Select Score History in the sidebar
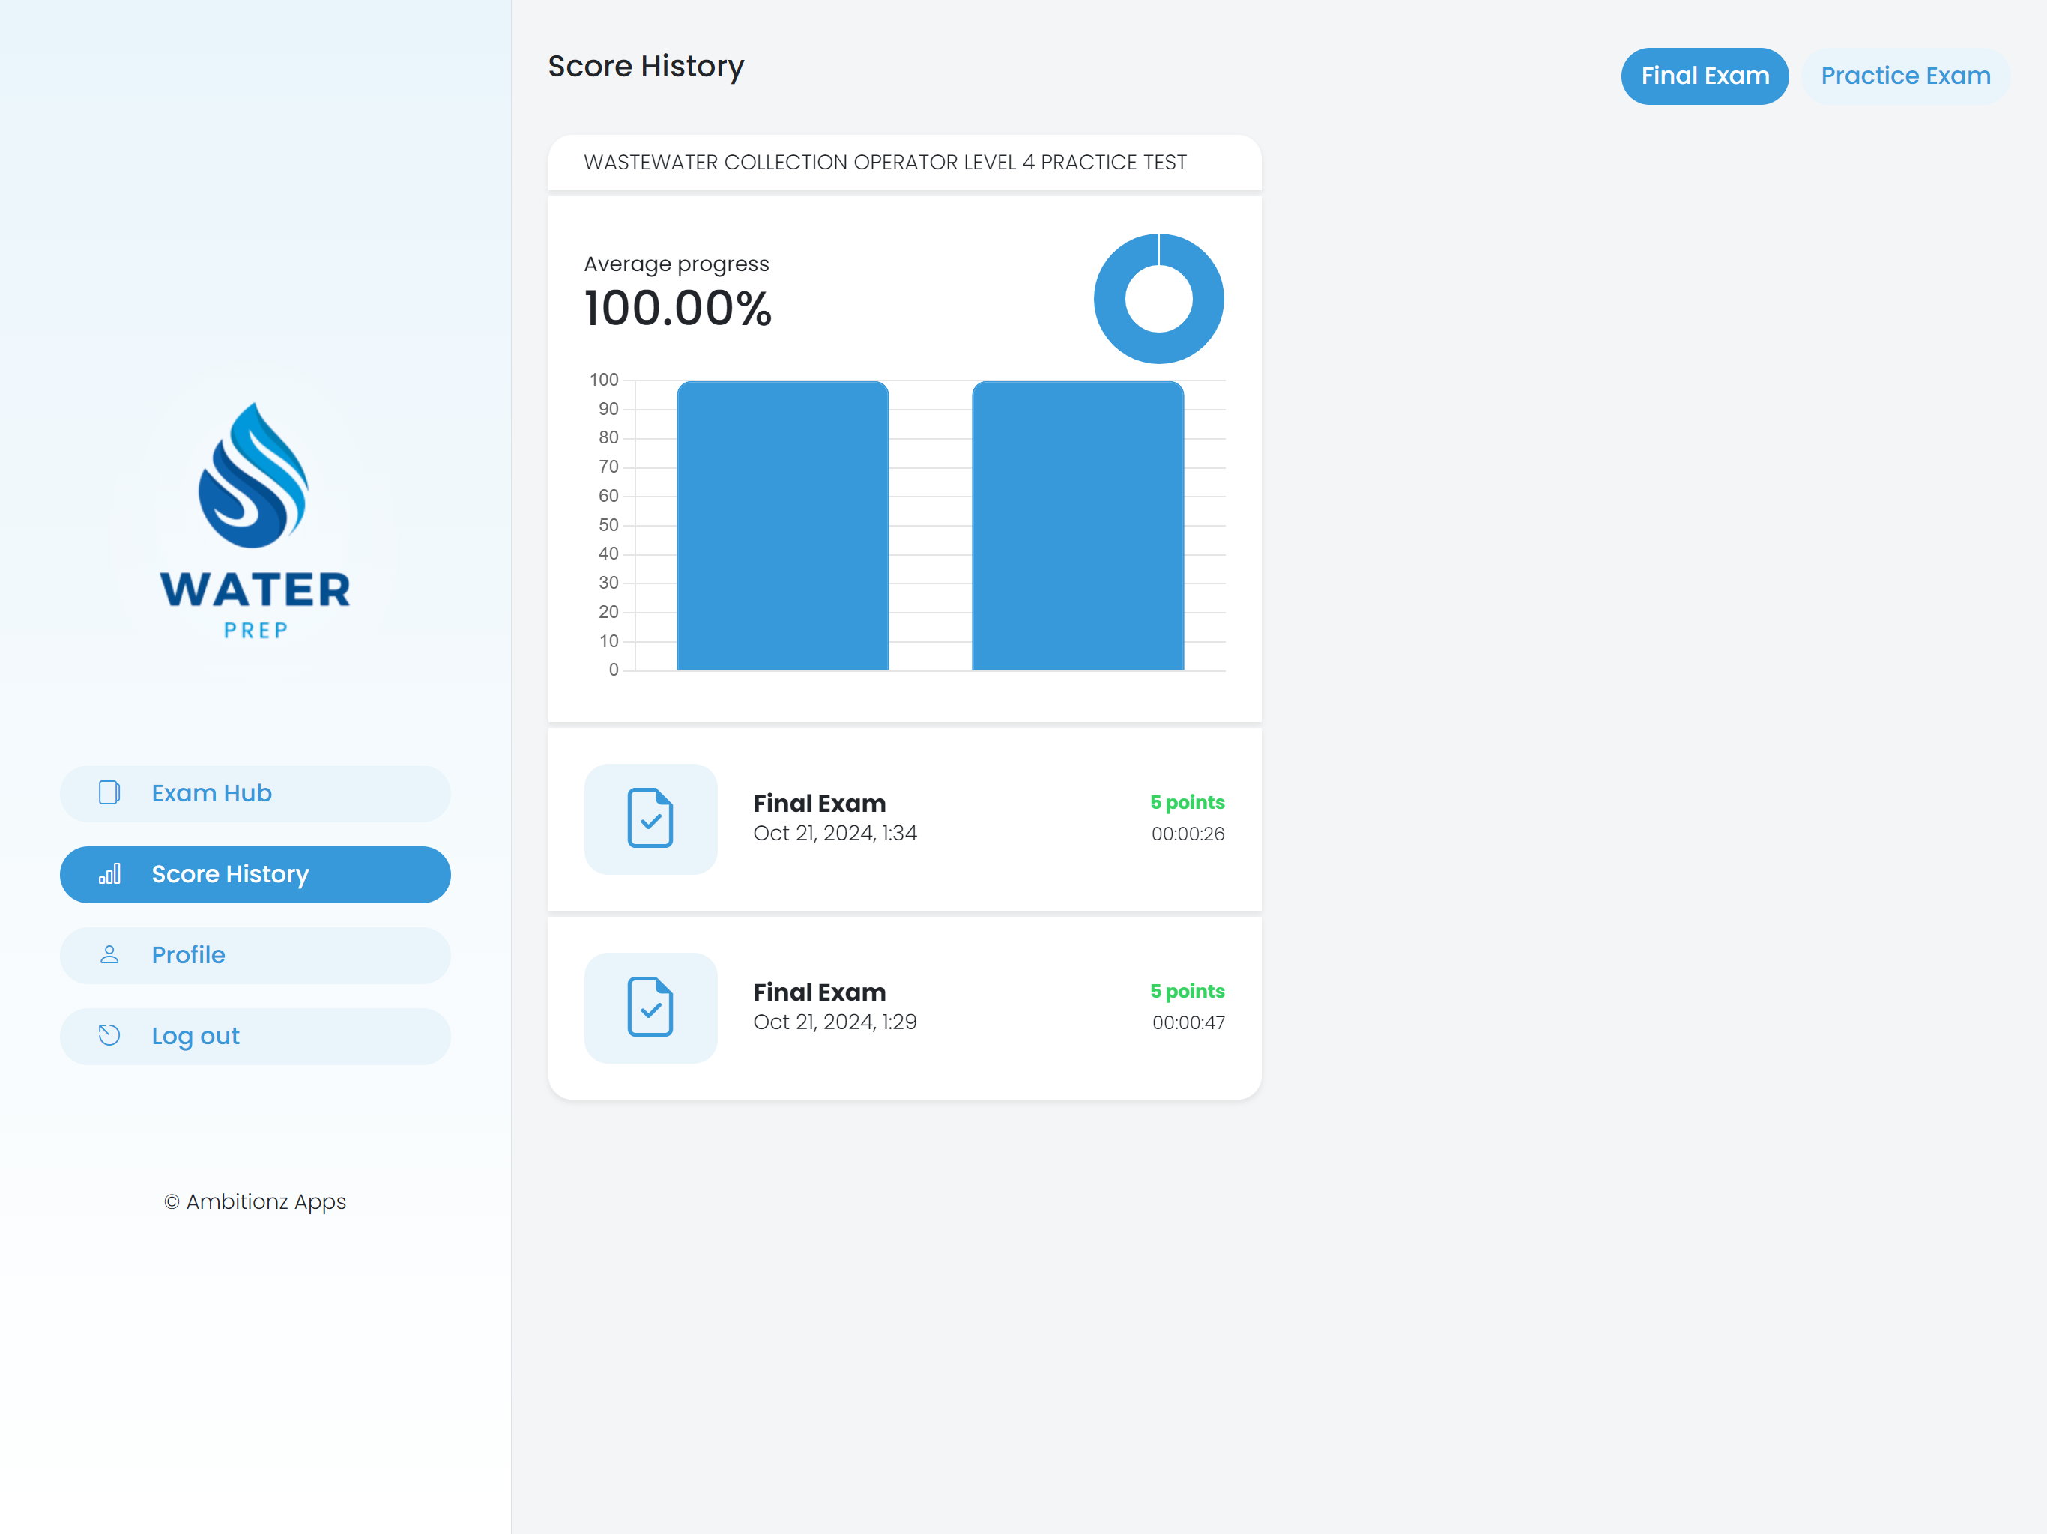The image size is (2047, 1534). point(256,874)
